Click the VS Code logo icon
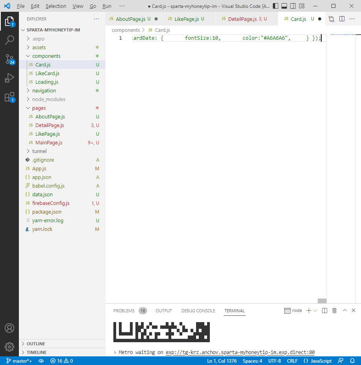361x365 pixels. [7, 6]
